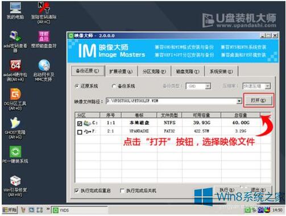Switch to the 备份还原 (C) tab
The height and width of the screenshot is (216, 286).
88,71
